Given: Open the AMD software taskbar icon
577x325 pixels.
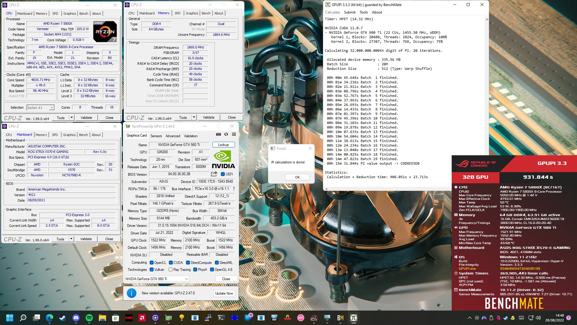Looking at the screenshot, I should pos(142,318).
